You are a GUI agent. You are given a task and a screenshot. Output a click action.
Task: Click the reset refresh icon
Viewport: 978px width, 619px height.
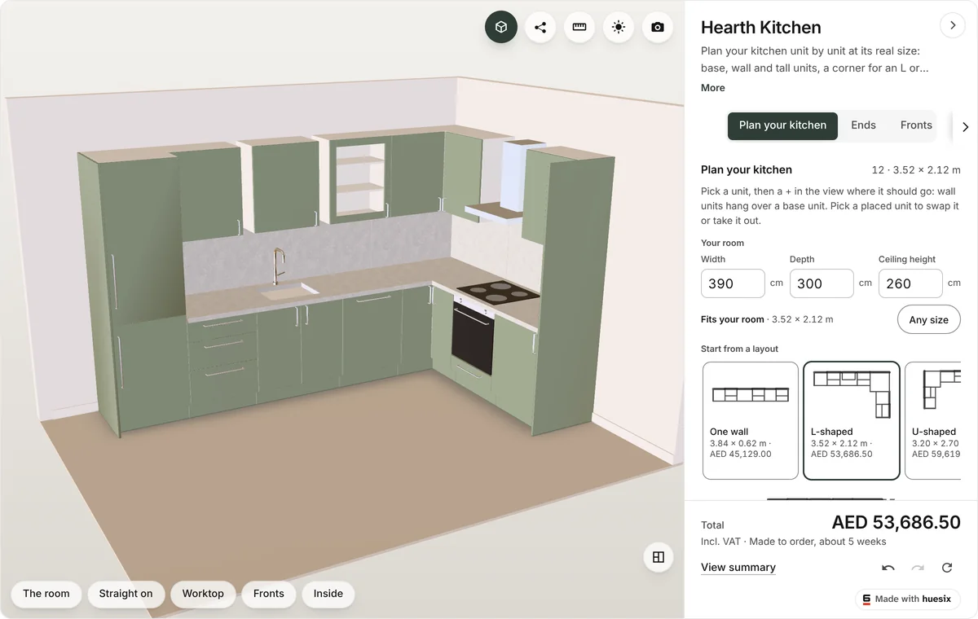coord(947,568)
